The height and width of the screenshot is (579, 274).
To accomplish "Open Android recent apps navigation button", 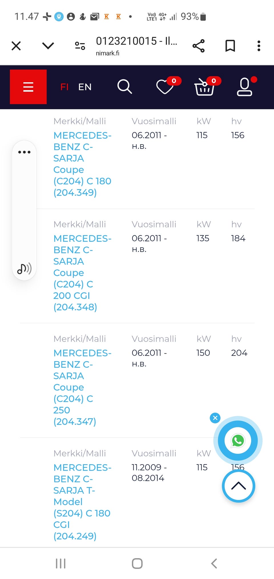I will point(61,564).
